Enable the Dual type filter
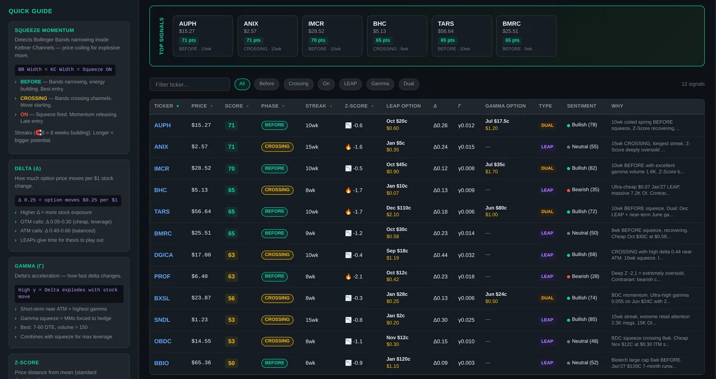The width and height of the screenshot is (716, 379). click(x=409, y=84)
